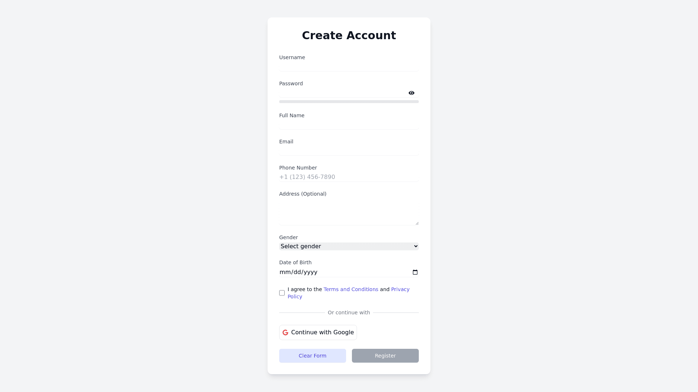The image size is (698, 392).
Task: Open the Privacy Policy link
Action: [x=400, y=289]
